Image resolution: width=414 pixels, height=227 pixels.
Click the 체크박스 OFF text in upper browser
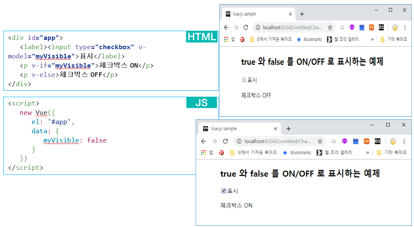click(x=256, y=95)
